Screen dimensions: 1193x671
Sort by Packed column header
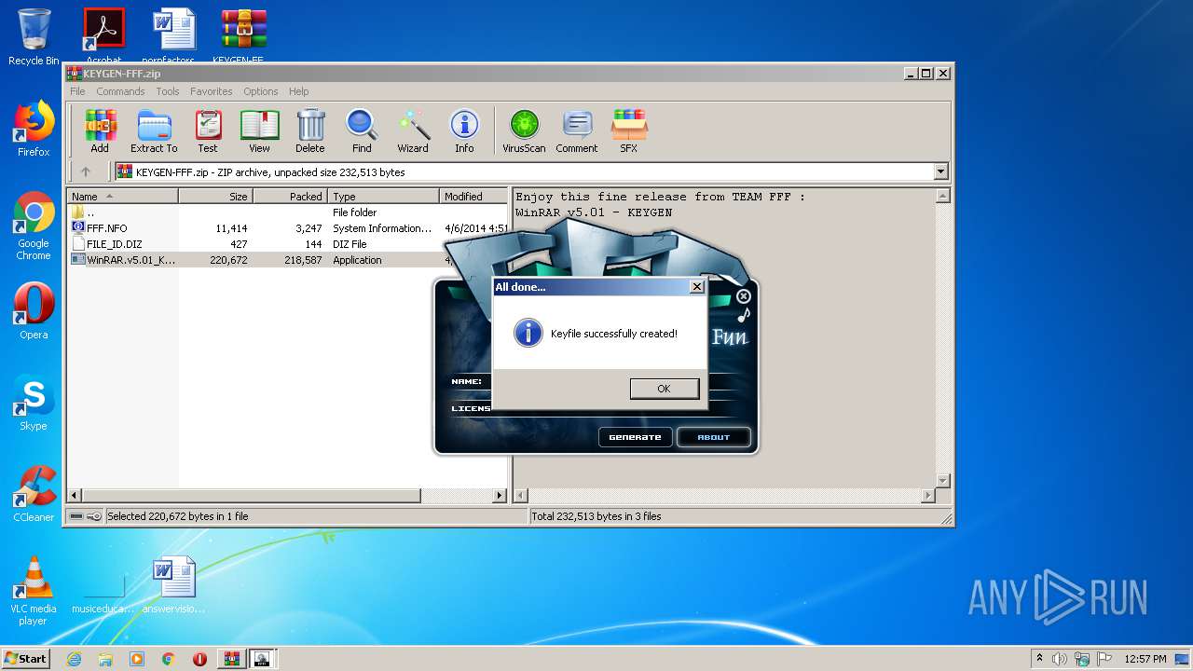click(290, 197)
